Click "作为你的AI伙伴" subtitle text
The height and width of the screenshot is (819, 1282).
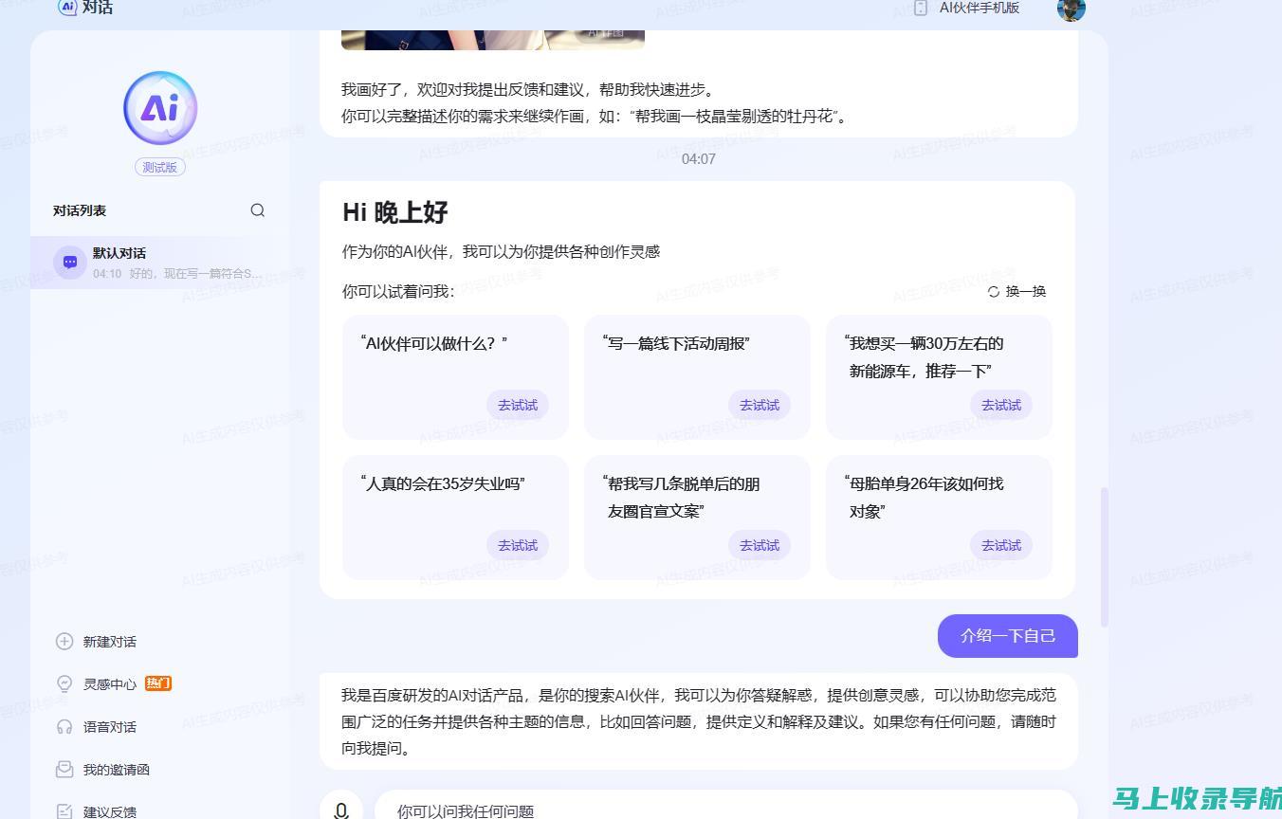(x=501, y=251)
